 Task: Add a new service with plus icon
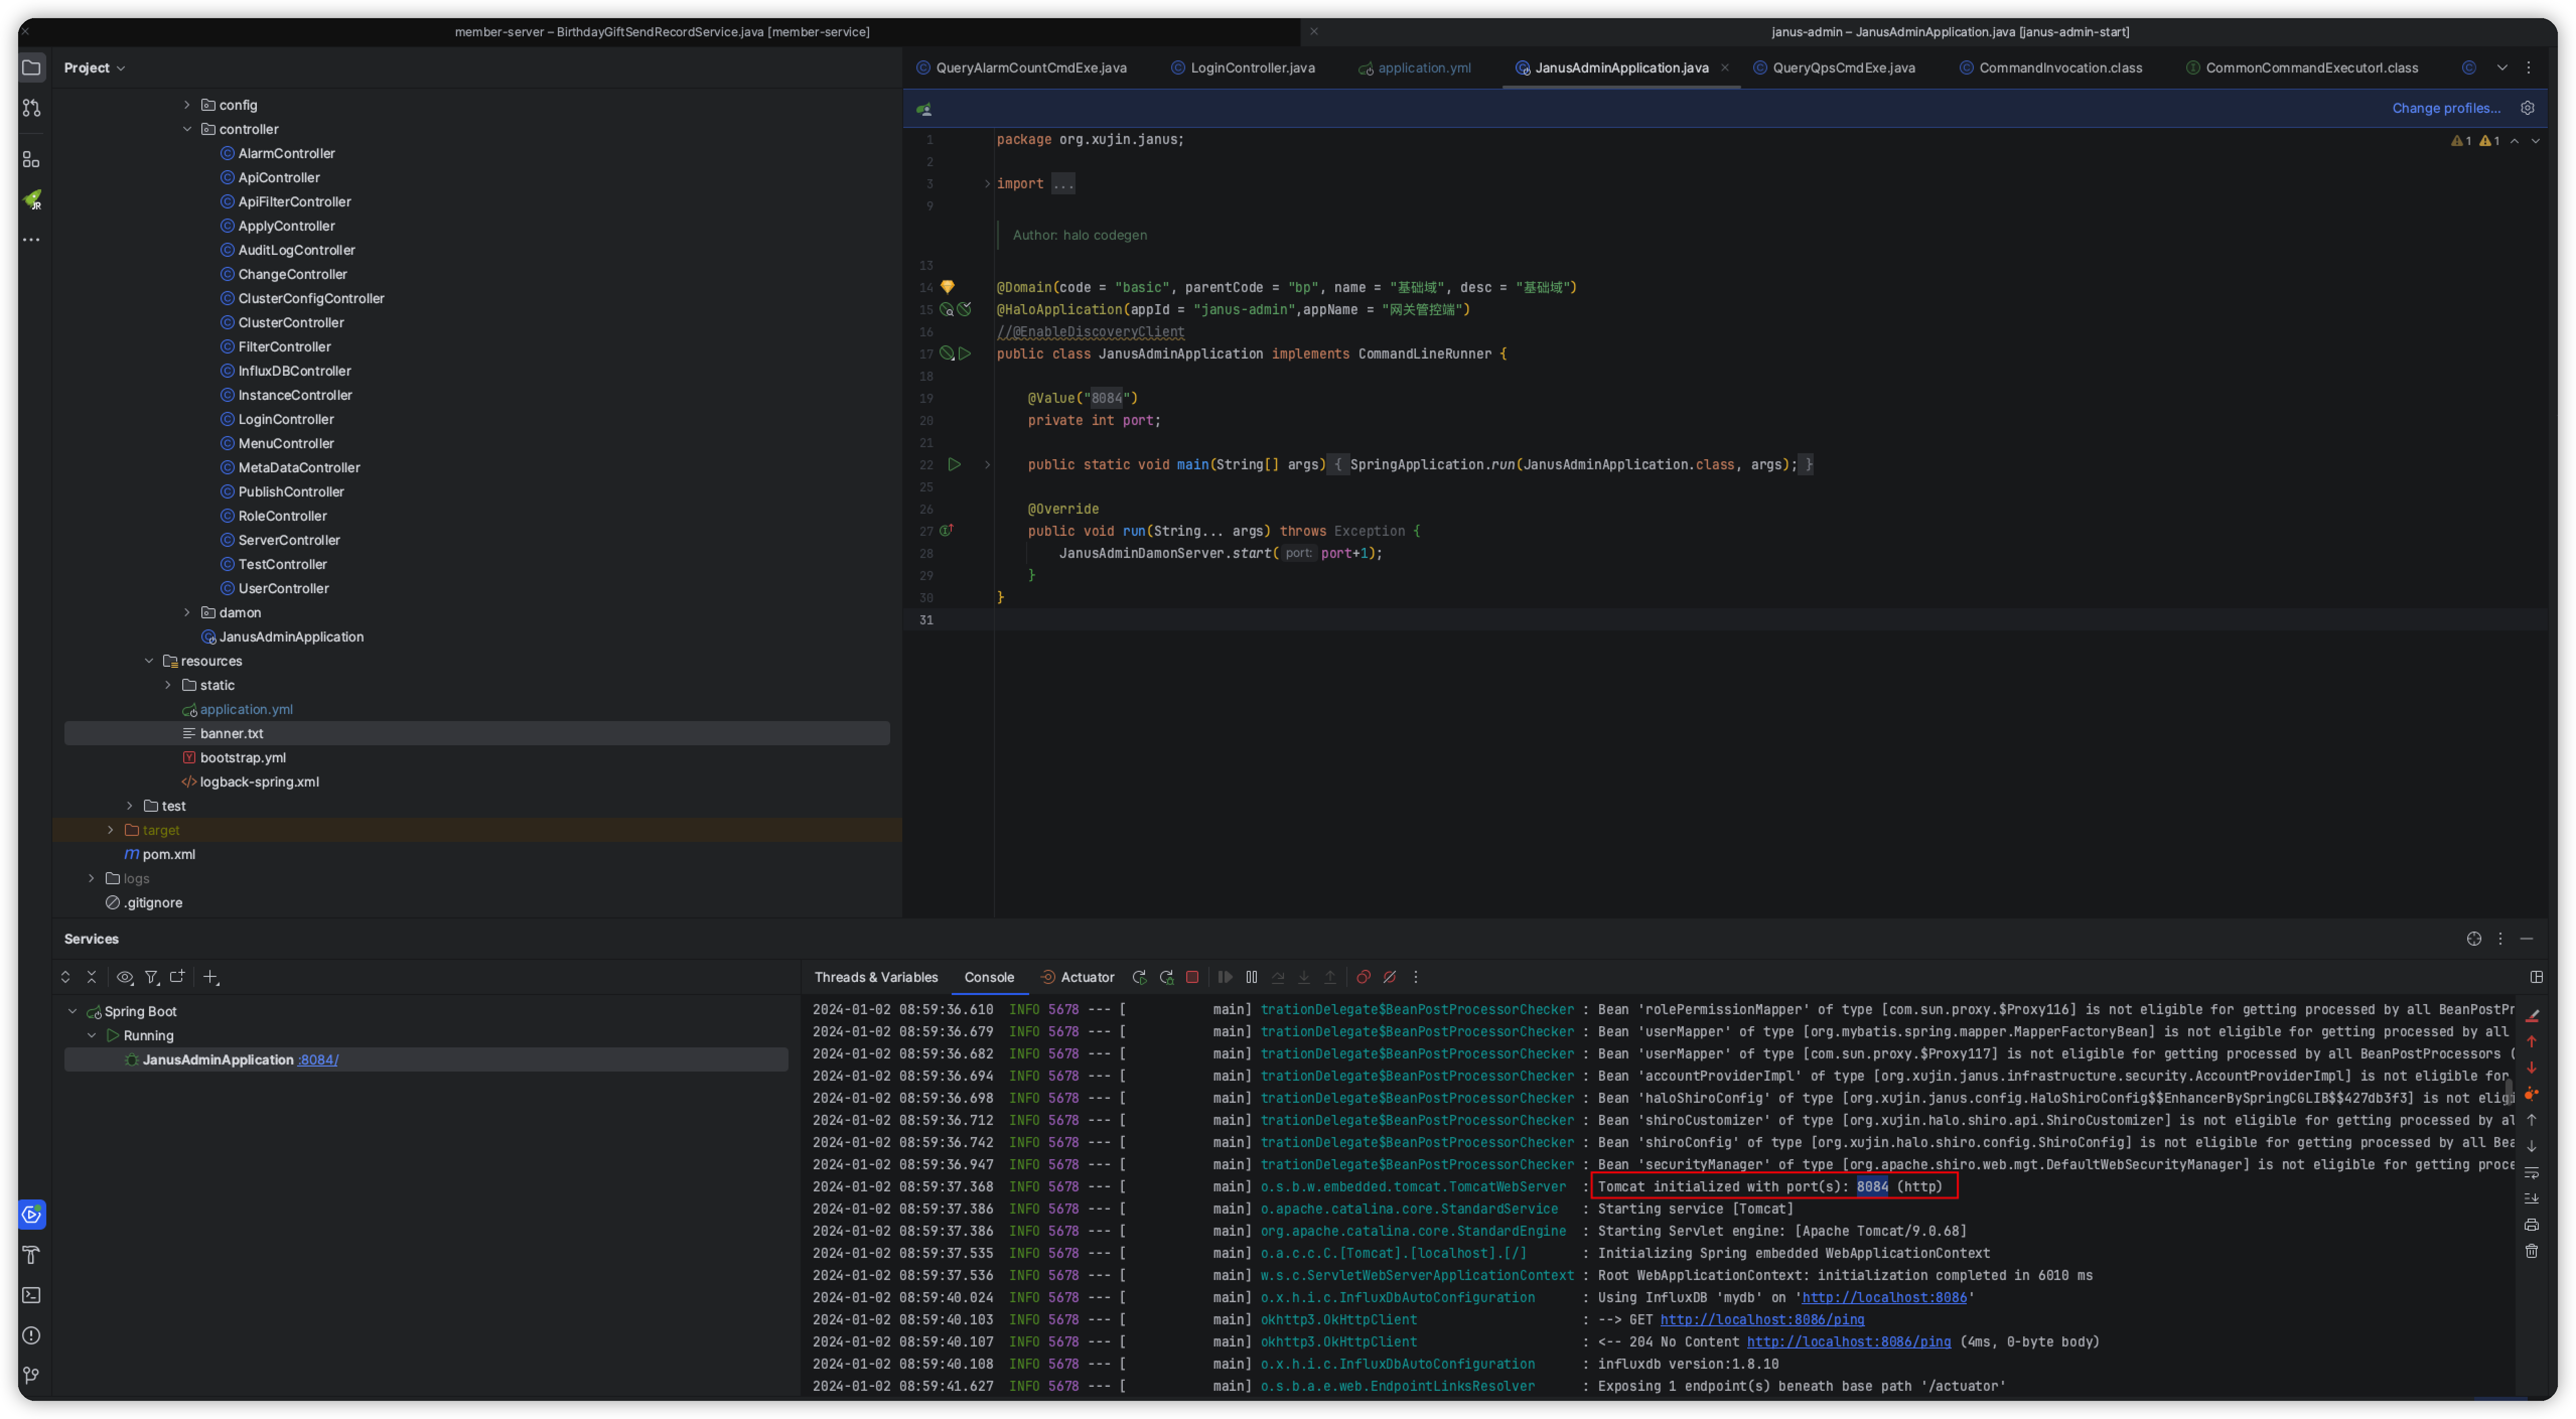pyautogui.click(x=210, y=977)
